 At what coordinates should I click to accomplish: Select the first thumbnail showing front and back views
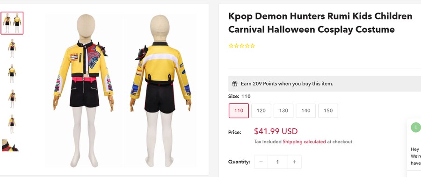pos(12,23)
